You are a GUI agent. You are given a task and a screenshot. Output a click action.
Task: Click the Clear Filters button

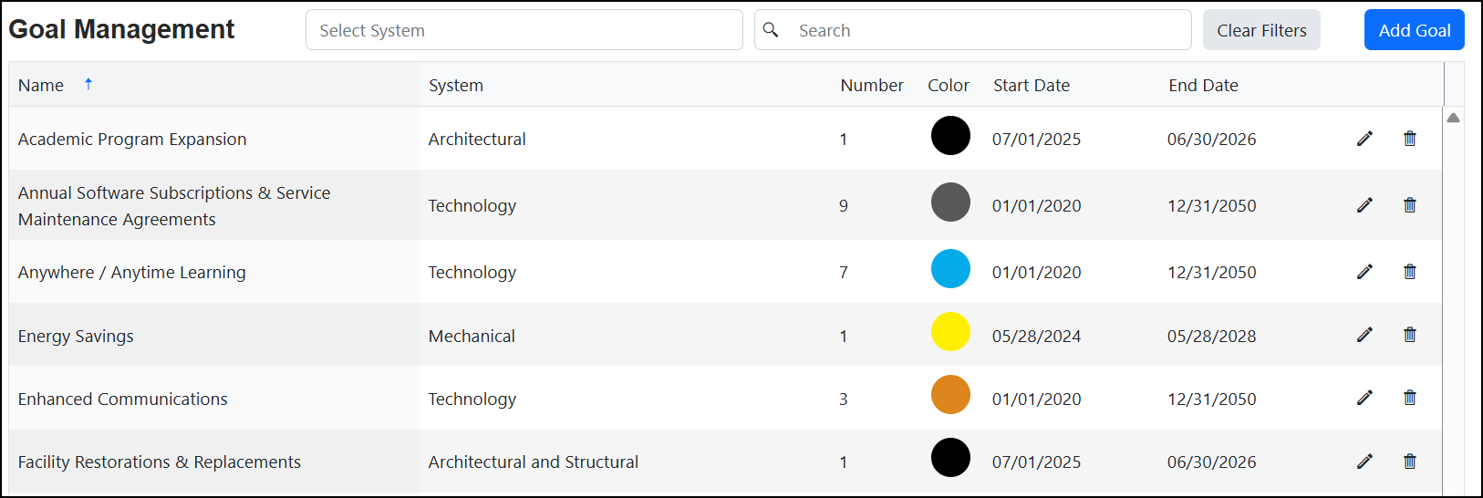pyautogui.click(x=1261, y=30)
